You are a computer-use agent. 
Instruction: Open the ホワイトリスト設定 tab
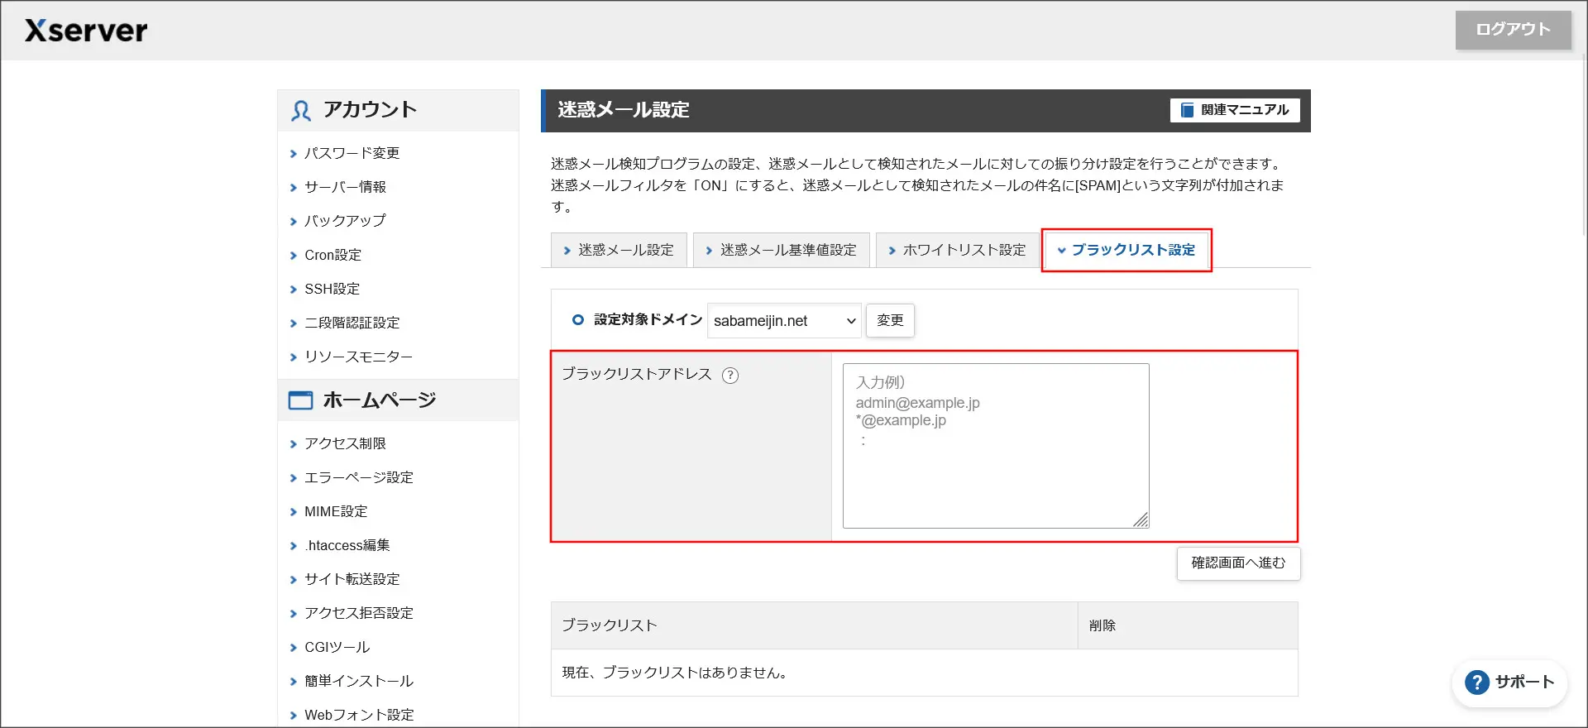957,250
